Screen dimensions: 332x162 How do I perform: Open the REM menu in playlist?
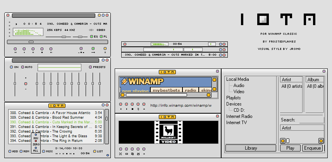[24, 152]
